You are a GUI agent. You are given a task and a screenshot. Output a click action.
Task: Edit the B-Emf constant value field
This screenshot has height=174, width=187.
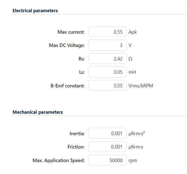point(107,86)
